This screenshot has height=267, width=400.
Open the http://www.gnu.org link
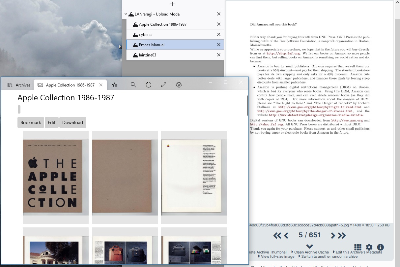point(347,120)
